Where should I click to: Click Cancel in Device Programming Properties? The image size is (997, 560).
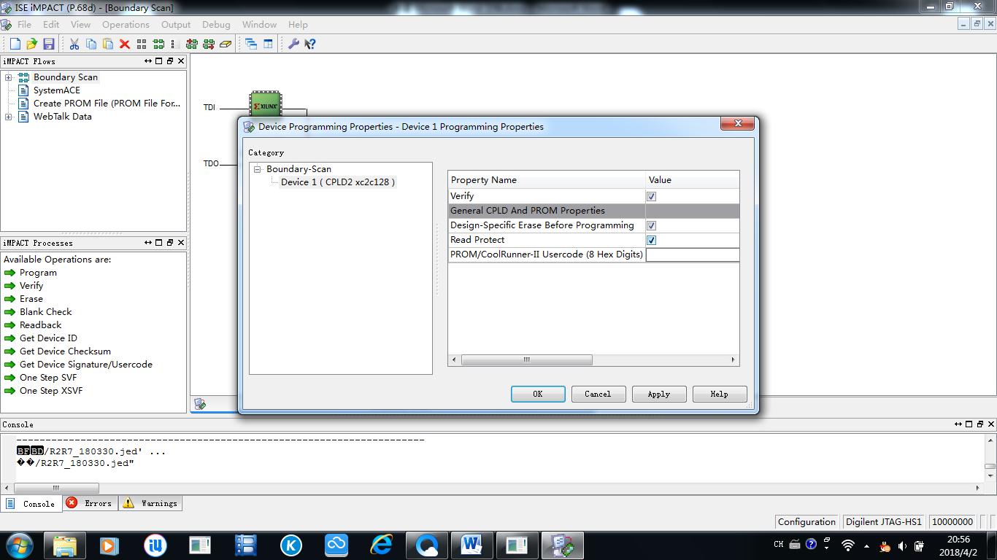[598, 394]
